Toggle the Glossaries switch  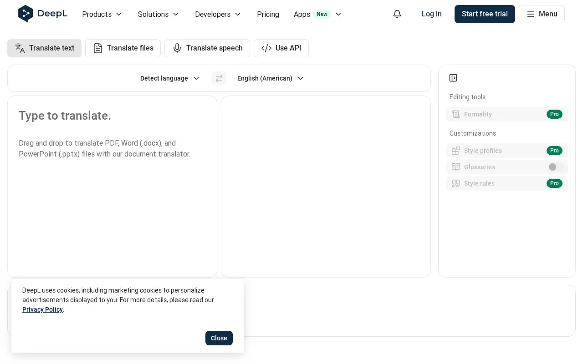pyautogui.click(x=556, y=167)
